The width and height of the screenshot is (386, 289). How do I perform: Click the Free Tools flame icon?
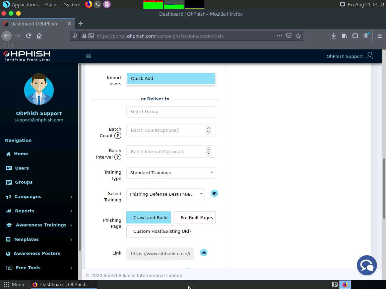pyautogui.click(x=9, y=268)
